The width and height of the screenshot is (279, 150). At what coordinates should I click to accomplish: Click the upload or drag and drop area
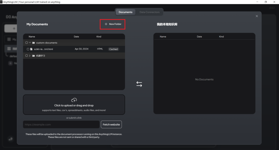pos(74,104)
